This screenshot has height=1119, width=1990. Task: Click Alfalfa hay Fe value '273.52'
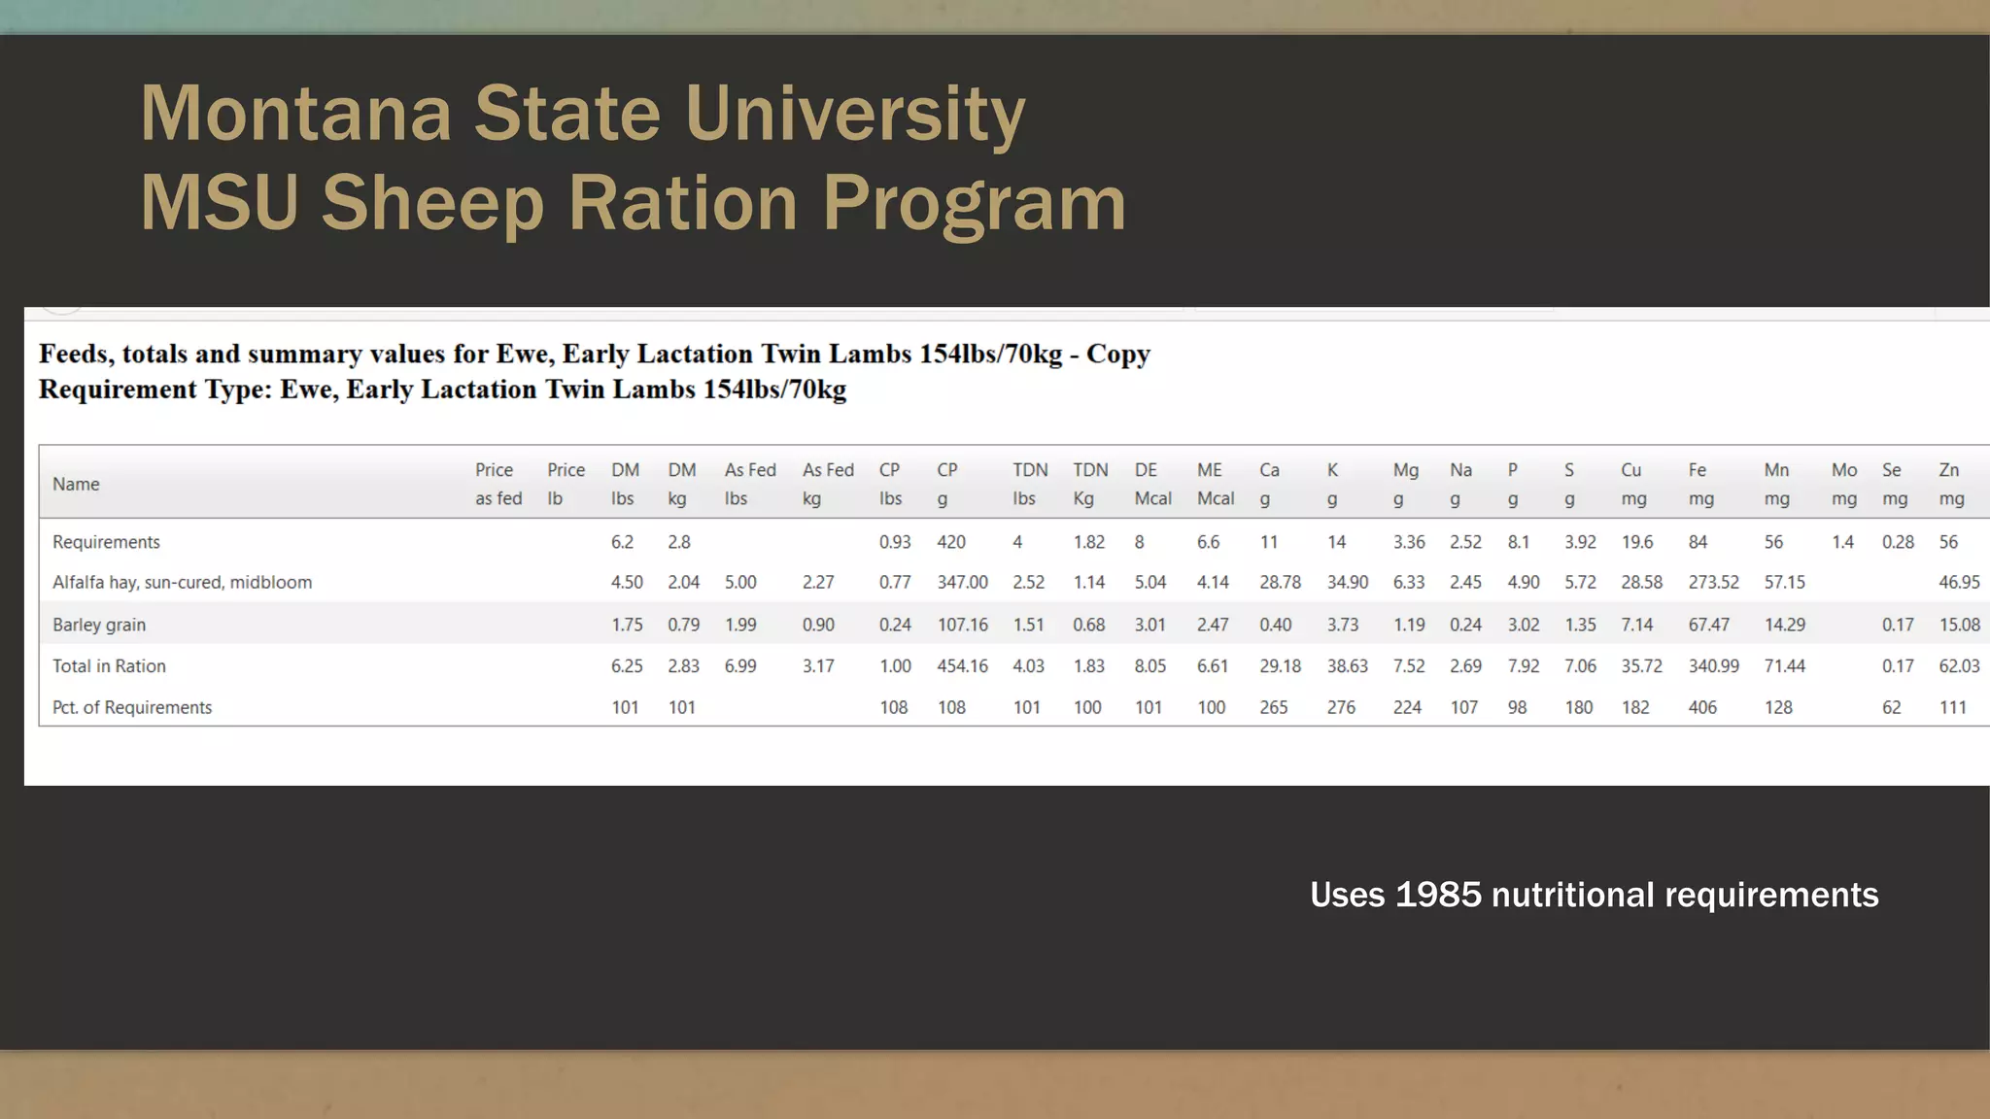tap(1713, 583)
